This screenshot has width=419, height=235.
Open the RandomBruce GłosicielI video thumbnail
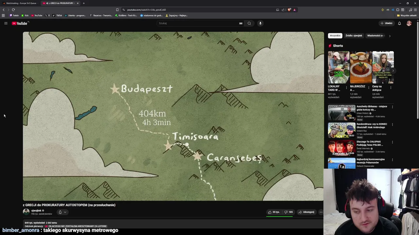[x=342, y=130]
